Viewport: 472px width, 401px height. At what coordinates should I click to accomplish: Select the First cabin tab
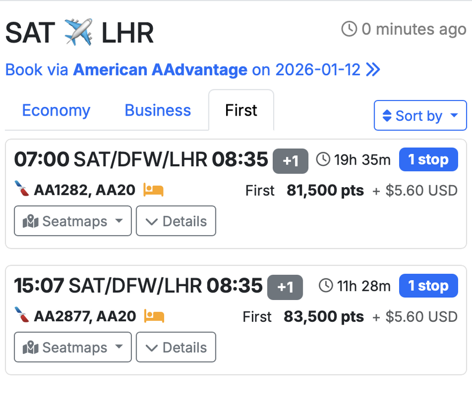pos(241,111)
